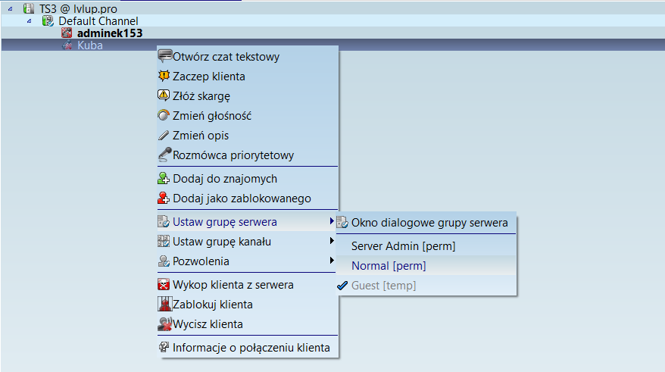Click the pencil icon beside Zmień opis
665x372 pixels.
point(164,136)
